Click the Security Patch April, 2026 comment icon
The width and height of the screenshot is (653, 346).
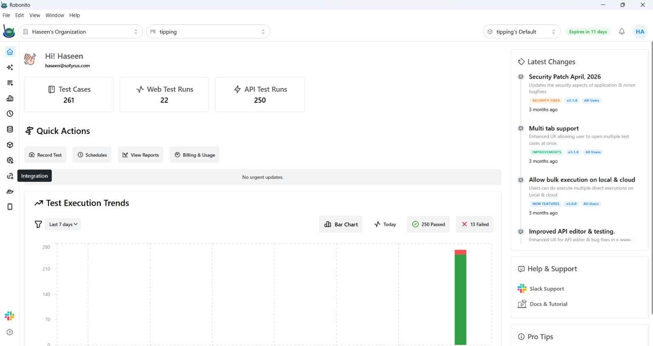point(521,77)
